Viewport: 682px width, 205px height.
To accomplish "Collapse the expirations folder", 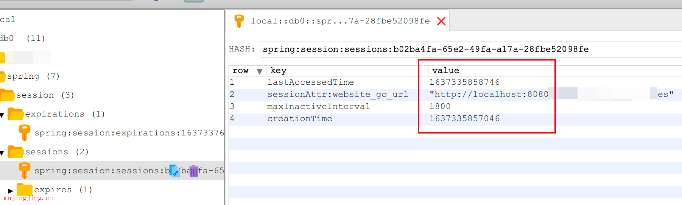I will (2, 115).
